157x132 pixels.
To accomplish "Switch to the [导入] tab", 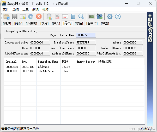I will coord(56,24).
